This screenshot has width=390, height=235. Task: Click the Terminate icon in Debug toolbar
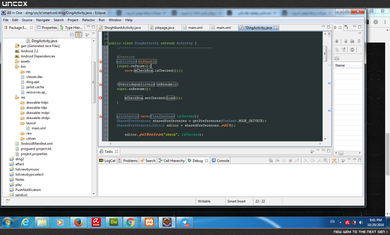tap(290, 161)
